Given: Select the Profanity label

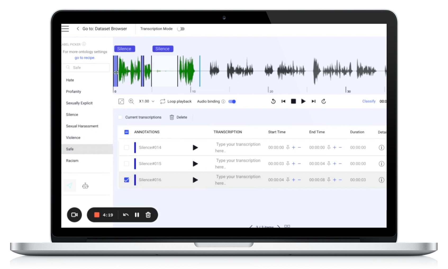Looking at the screenshot, I should [74, 92].
